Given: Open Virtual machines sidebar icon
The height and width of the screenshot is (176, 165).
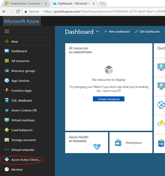Looking at the screenshot, I should point(7,120).
